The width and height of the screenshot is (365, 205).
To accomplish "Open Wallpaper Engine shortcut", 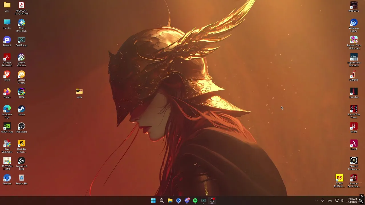I will pyautogui.click(x=354, y=26).
